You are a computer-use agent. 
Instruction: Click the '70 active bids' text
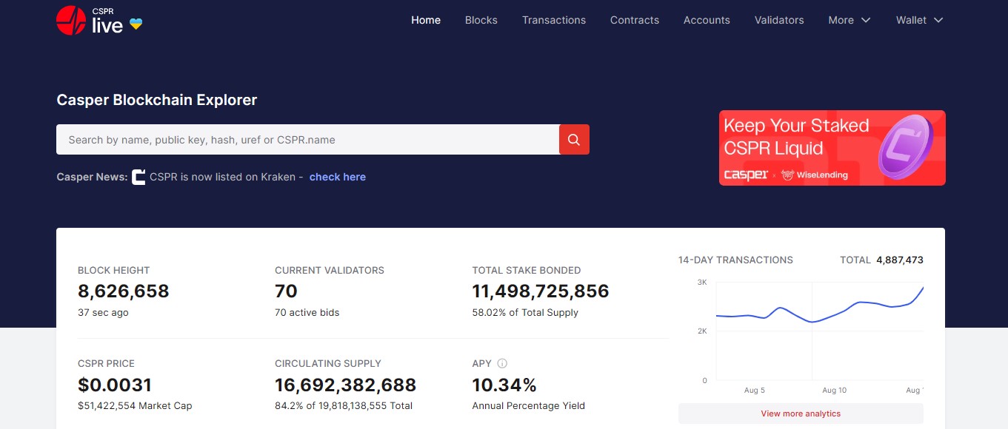pyautogui.click(x=307, y=313)
